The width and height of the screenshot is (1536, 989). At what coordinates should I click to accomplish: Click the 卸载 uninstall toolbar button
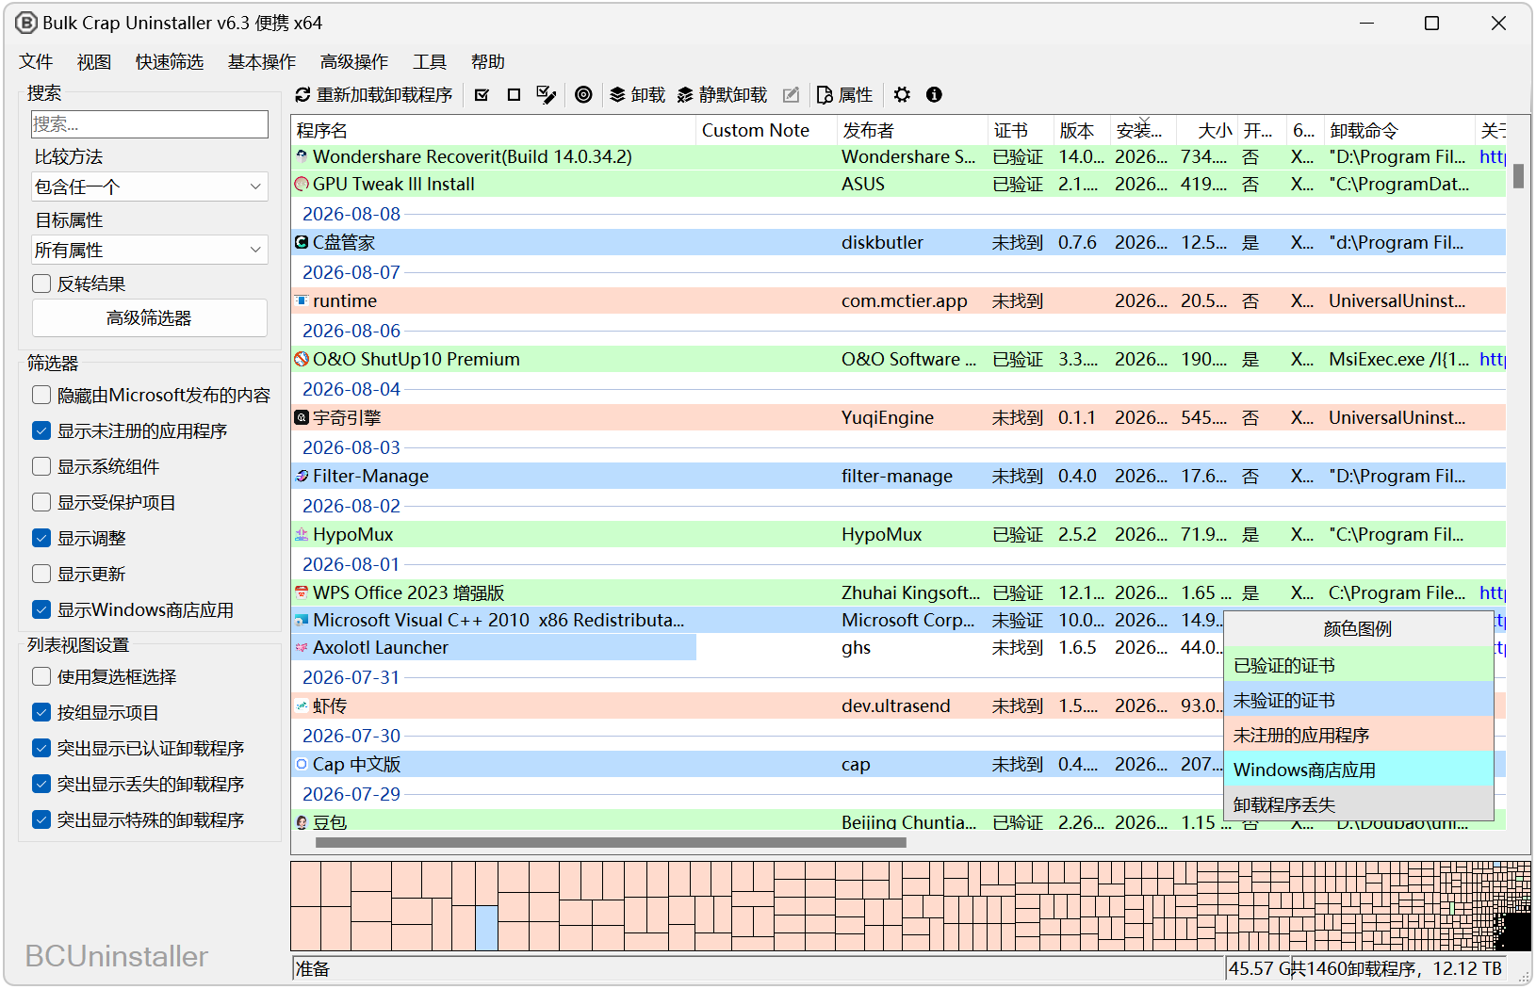(x=638, y=95)
